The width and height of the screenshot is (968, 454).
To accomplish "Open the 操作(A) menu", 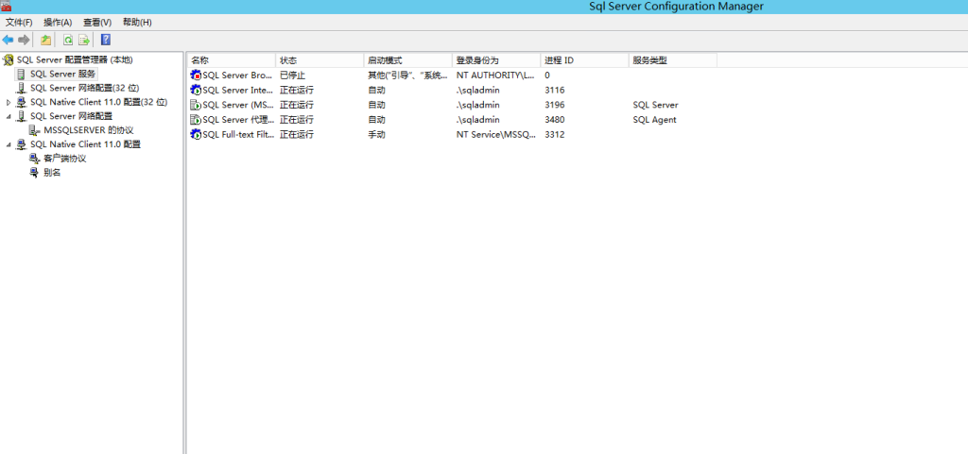I will pyautogui.click(x=58, y=22).
